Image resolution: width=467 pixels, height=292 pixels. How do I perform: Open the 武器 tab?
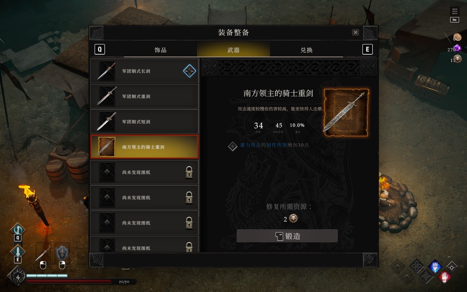tap(233, 50)
